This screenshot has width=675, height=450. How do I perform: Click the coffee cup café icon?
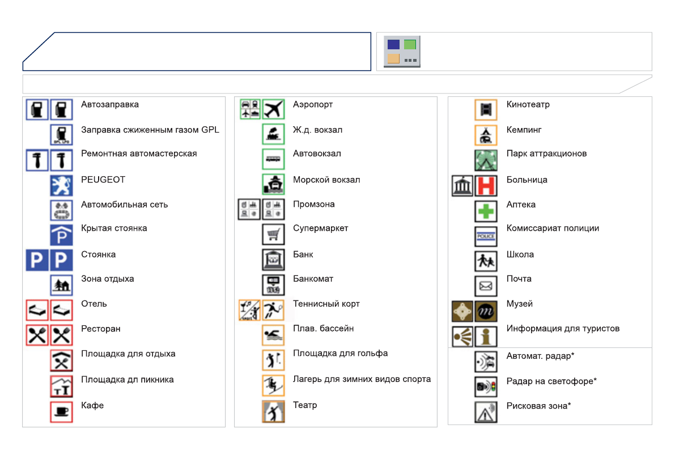61,412
